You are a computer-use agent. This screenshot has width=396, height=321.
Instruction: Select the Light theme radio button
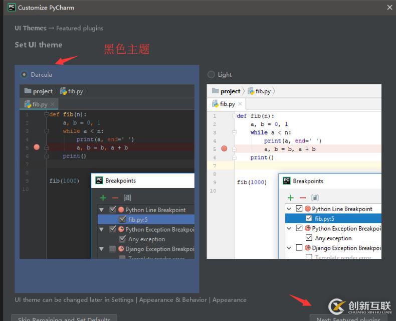tap(211, 75)
